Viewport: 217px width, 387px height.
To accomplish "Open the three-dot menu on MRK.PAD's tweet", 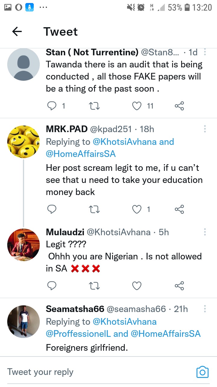I will [205, 129].
